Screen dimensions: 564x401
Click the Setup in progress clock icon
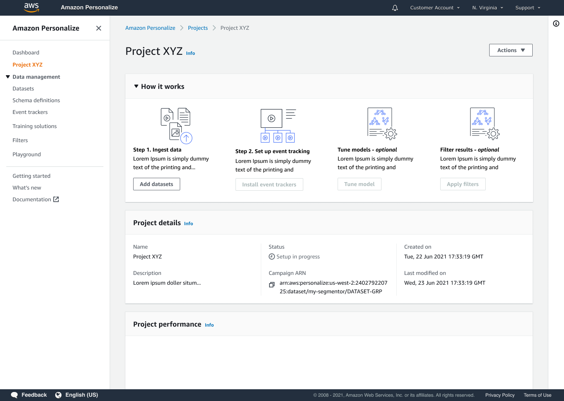tap(272, 256)
